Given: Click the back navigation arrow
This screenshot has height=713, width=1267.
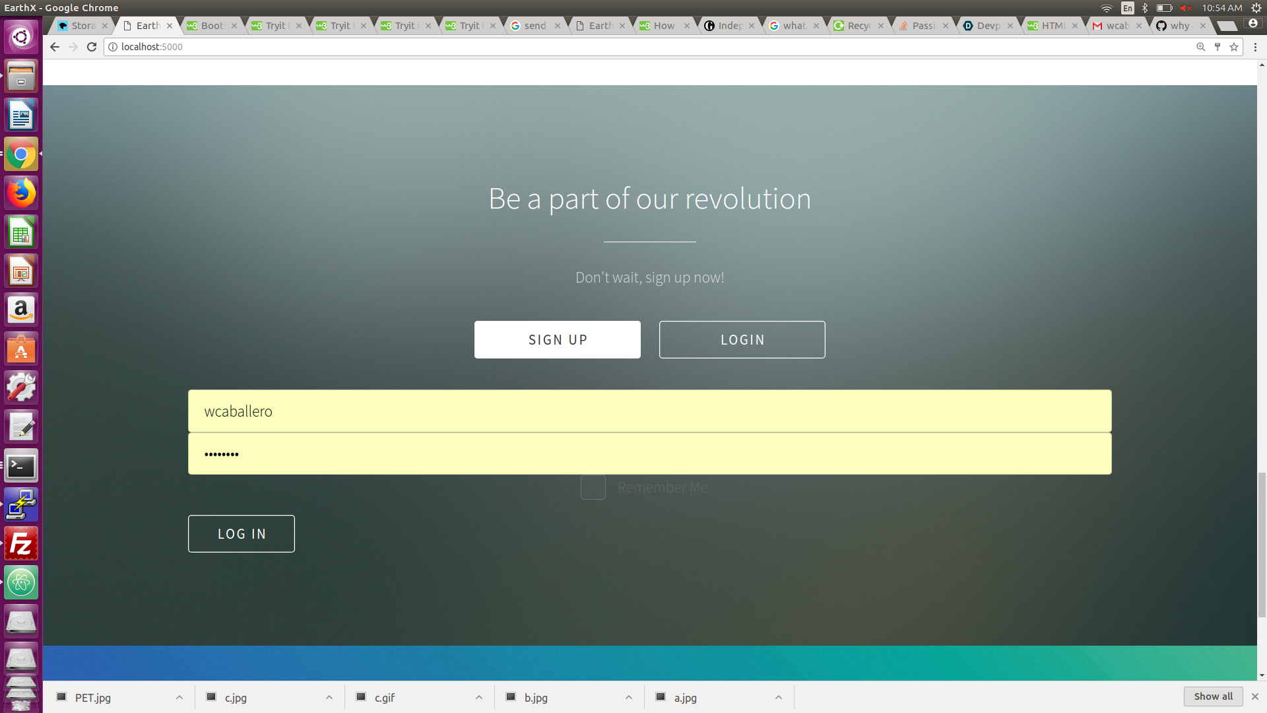Looking at the screenshot, I should (x=55, y=47).
